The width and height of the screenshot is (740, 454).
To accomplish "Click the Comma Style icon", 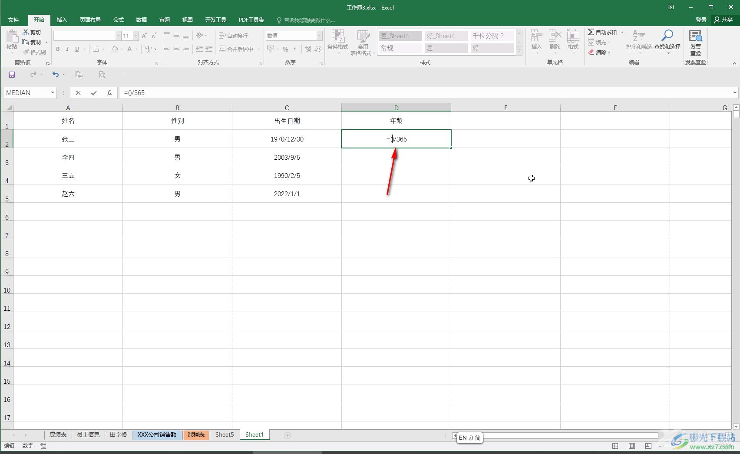I will tap(295, 49).
